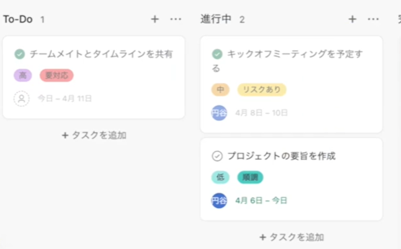Viewport: 401px width, 249px height.
Task: Click the 進行中 column header
Action: [x=216, y=19]
